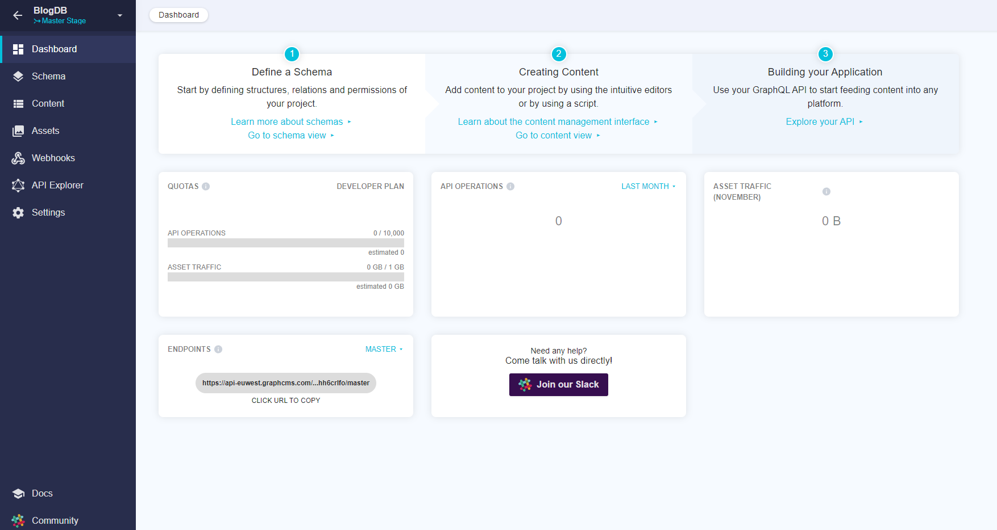Open the BlogDB stage selector dropdown
The width and height of the screenshot is (997, 530).
click(x=119, y=16)
